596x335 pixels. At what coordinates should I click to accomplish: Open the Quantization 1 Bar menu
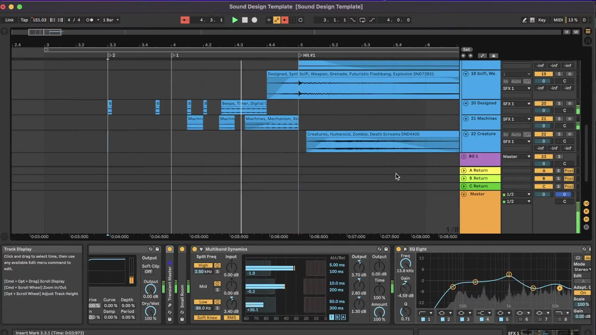[111, 20]
